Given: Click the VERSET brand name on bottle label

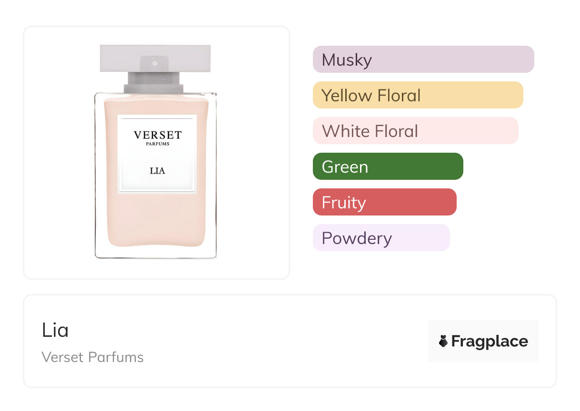Looking at the screenshot, I should coord(158,135).
